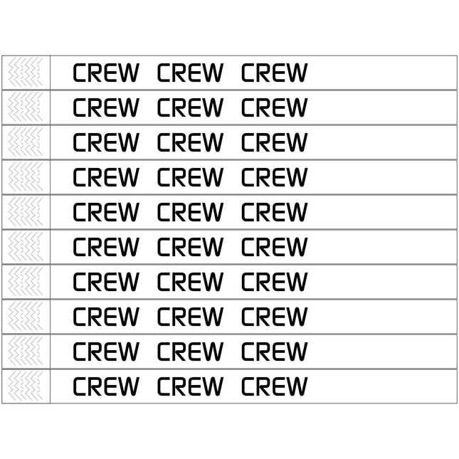
Task: Select the first CREW text on the top wristband
Action: [x=106, y=73]
